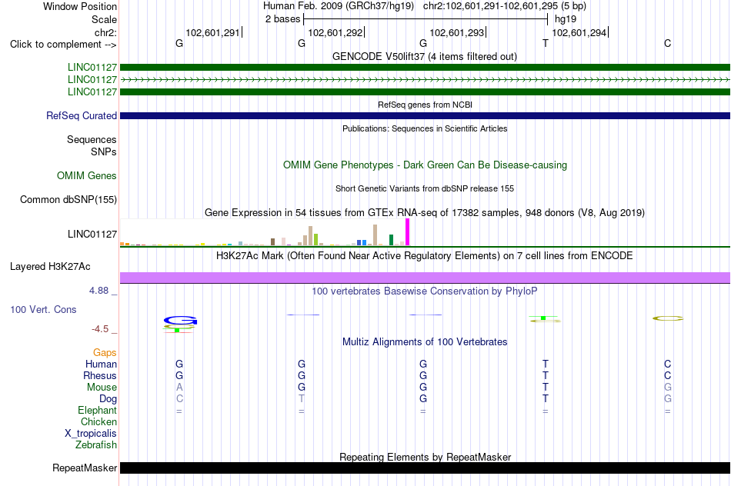The image size is (731, 486).
Task: Open the 'RefSeq genes from NCBI' title
Action: [x=425, y=105]
